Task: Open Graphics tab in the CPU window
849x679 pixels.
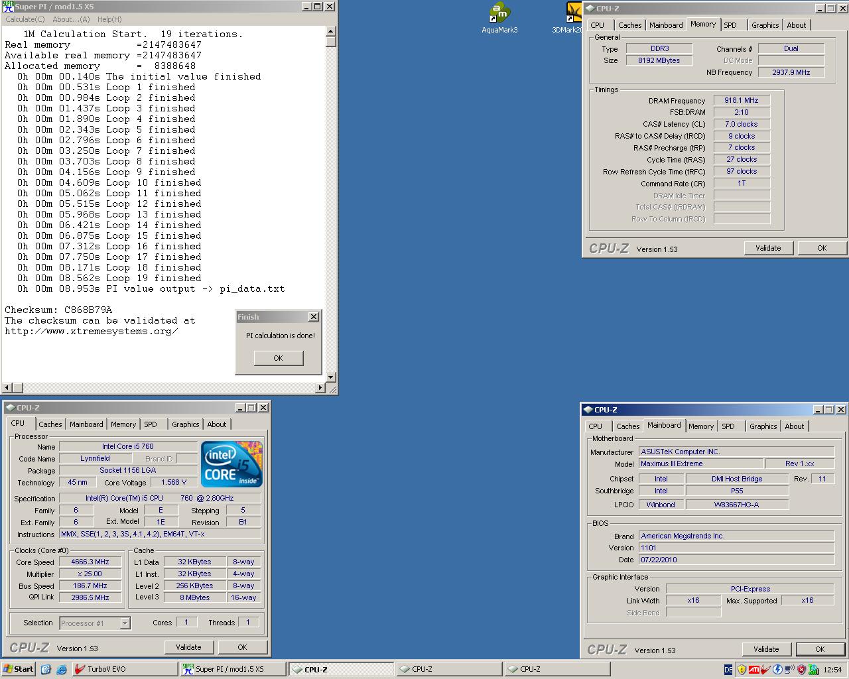Action: (x=185, y=424)
